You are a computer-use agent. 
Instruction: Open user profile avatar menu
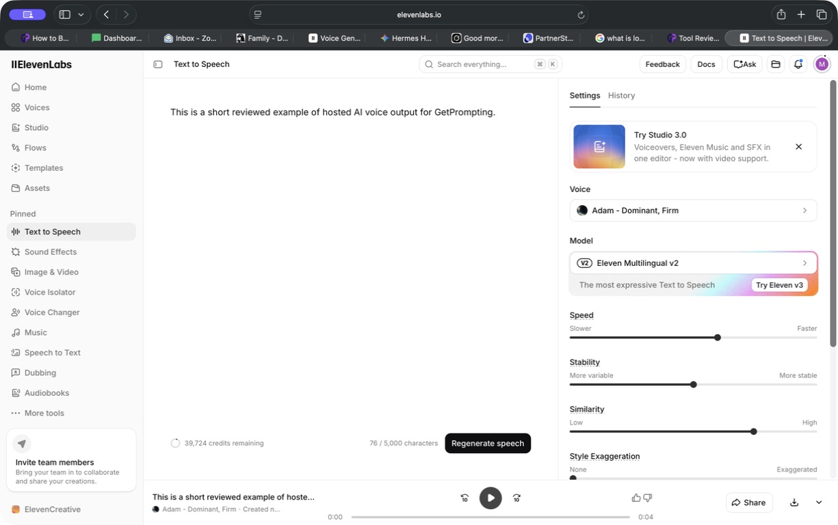coord(822,64)
